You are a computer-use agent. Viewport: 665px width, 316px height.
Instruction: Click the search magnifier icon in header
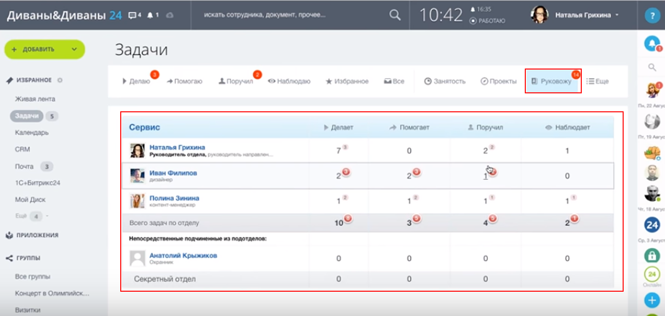pyautogui.click(x=395, y=15)
